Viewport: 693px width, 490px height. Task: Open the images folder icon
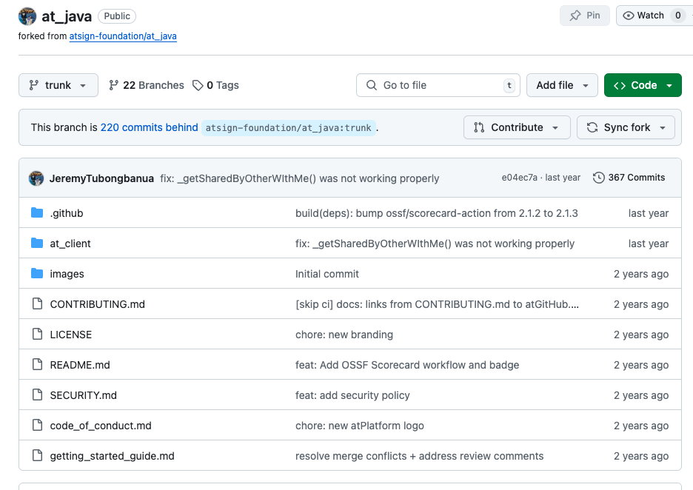37,274
